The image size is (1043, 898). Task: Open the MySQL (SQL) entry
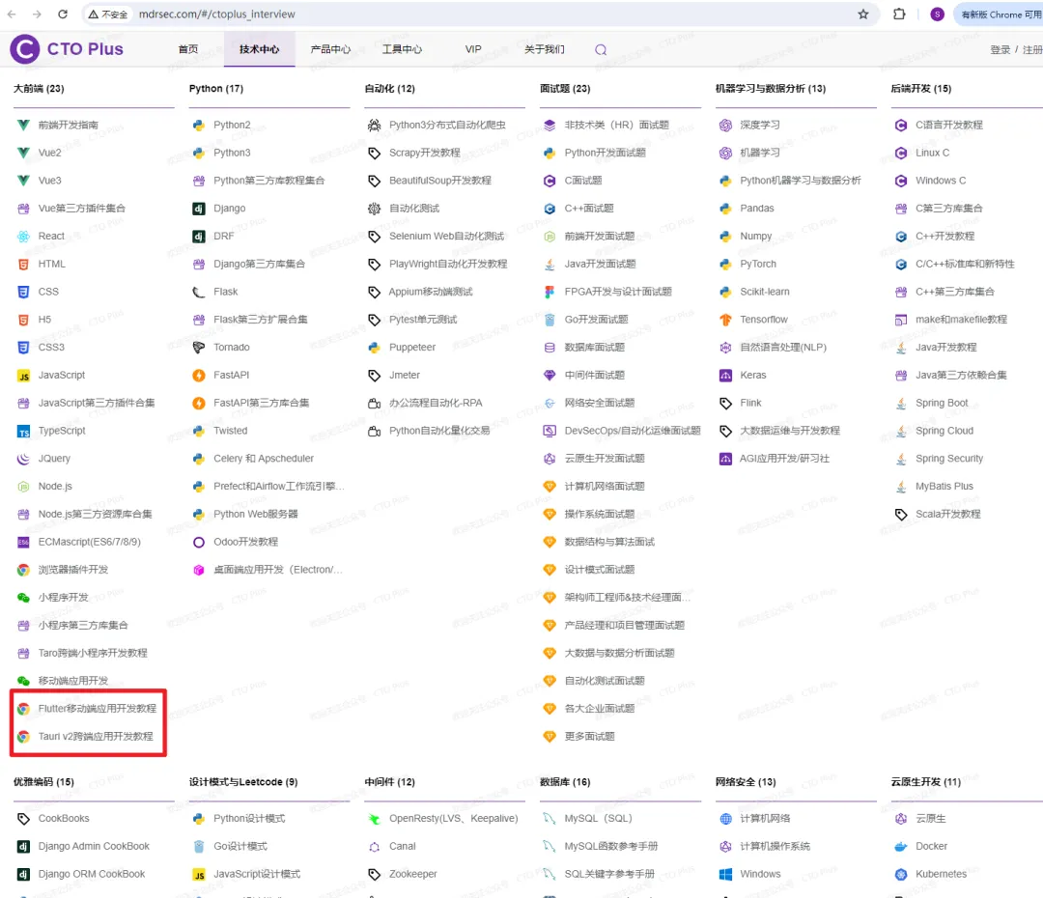point(598,819)
